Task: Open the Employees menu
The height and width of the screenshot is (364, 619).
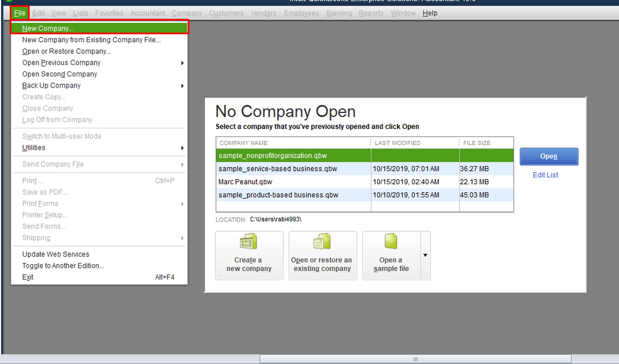Action: tap(301, 13)
